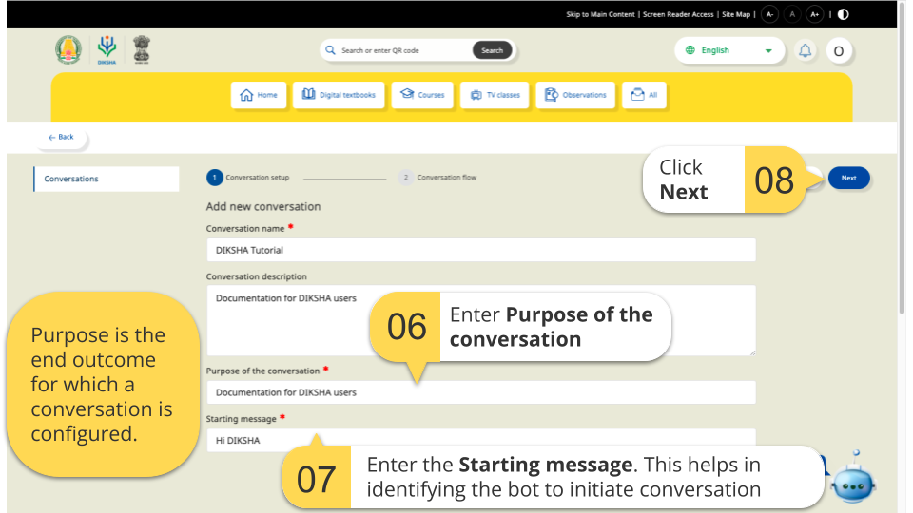This screenshot has width=913, height=513.
Task: Click the Conversation name input field
Action: (x=480, y=250)
